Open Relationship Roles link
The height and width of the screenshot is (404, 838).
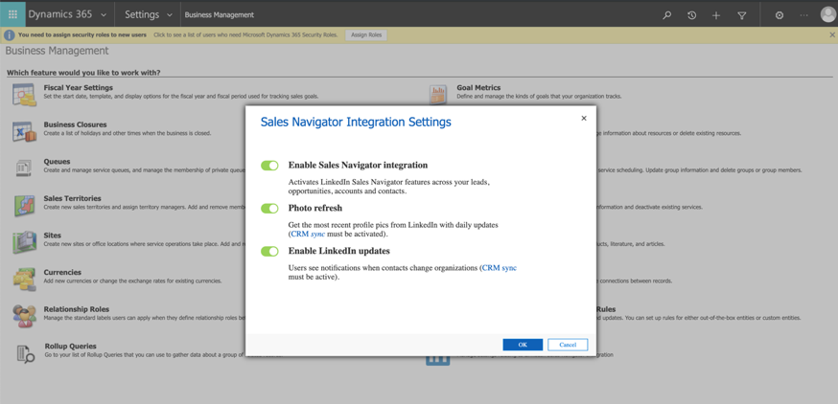click(x=77, y=309)
